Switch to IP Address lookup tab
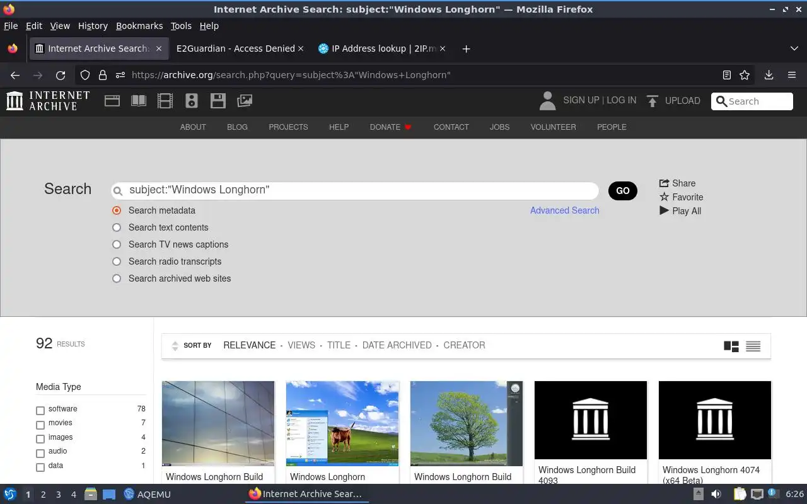 [382, 49]
